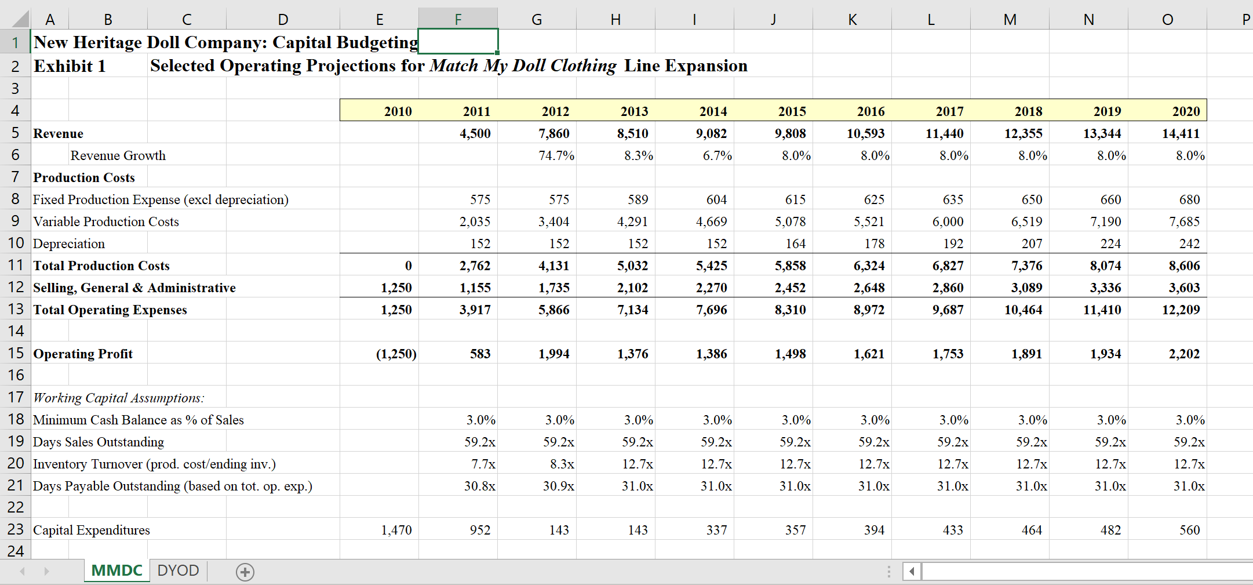Select column header H
Viewport: 1253px width, 585px height.
(615, 19)
